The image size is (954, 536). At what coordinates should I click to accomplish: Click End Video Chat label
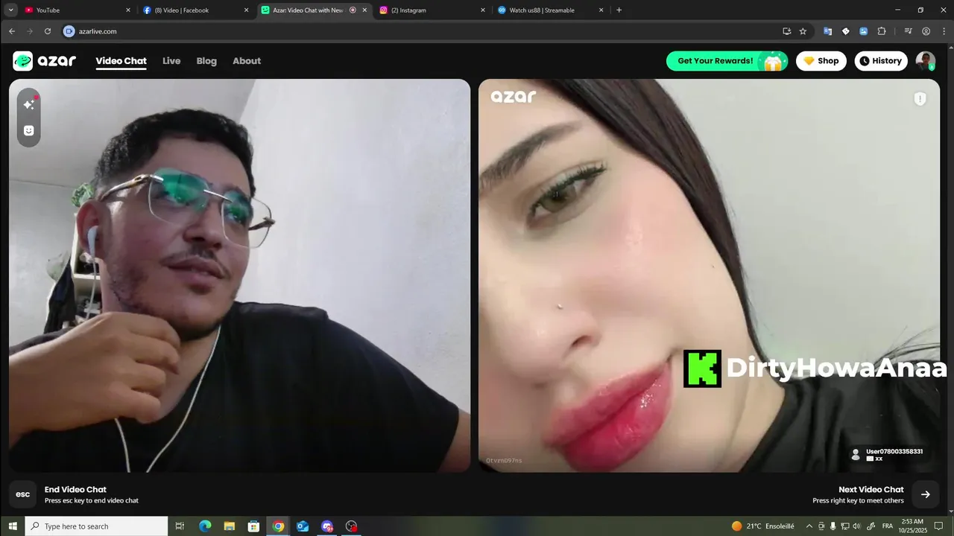tap(75, 489)
